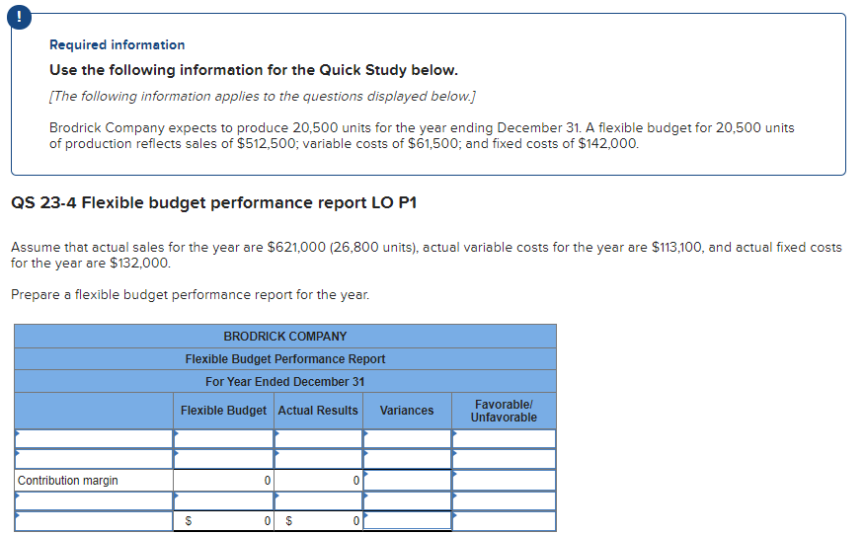Select the Actual Results cell just above Contribution margin

(x=318, y=459)
